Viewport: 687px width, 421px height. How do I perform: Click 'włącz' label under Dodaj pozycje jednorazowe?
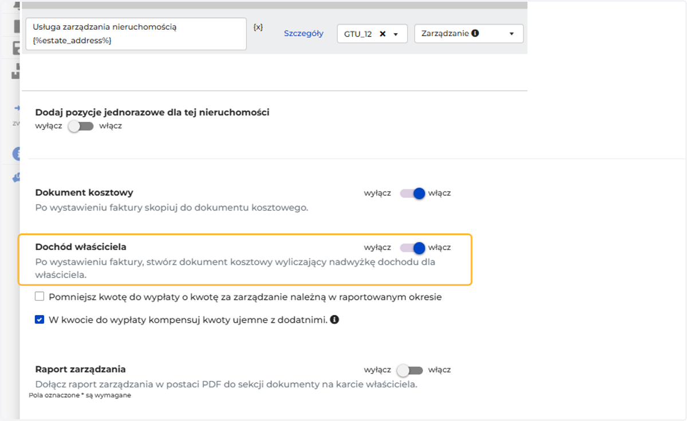(x=110, y=126)
